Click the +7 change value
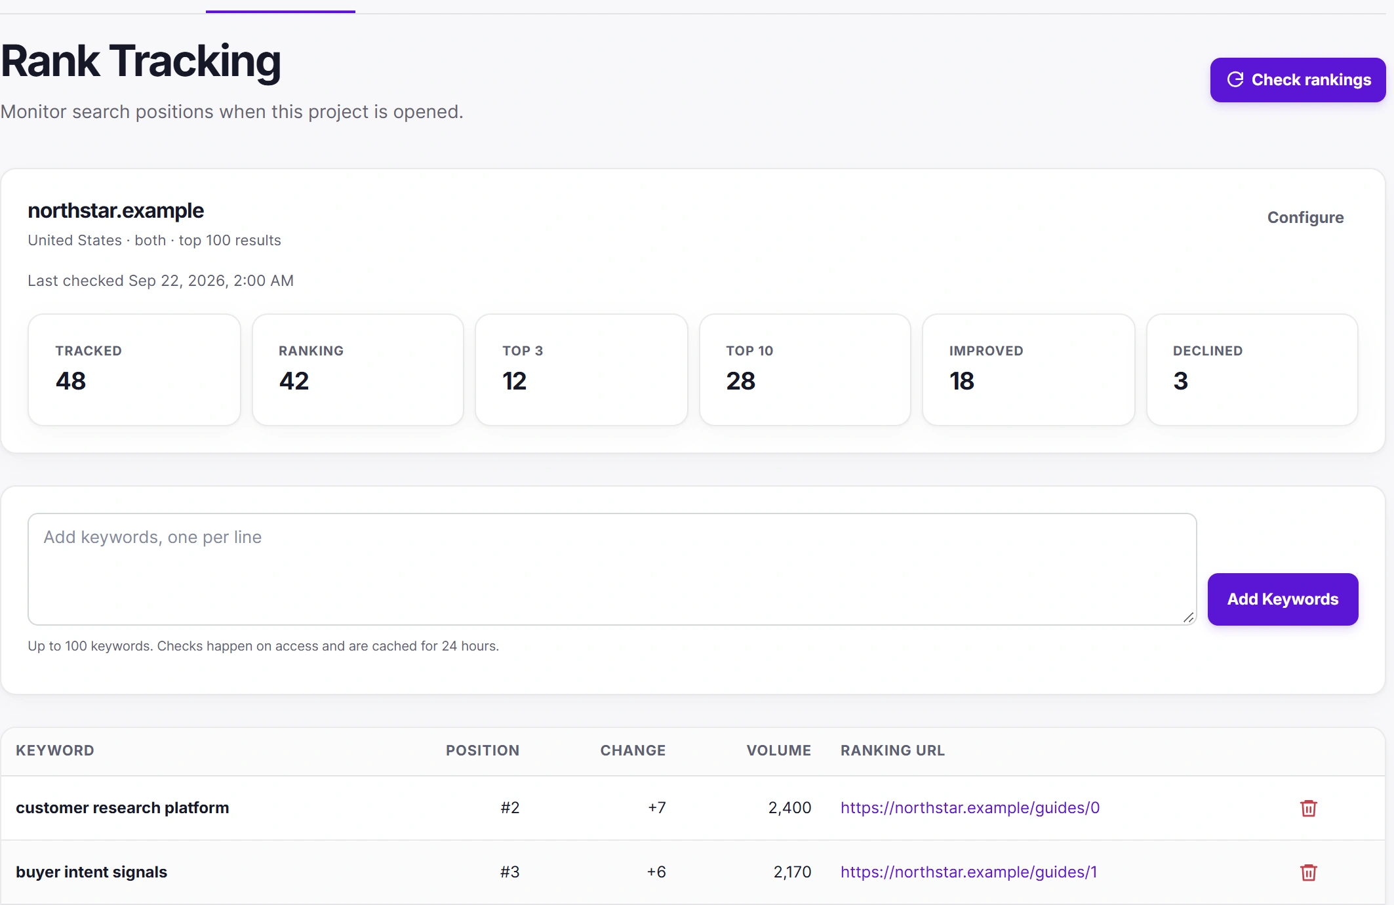This screenshot has height=905, width=1394. coord(657,808)
